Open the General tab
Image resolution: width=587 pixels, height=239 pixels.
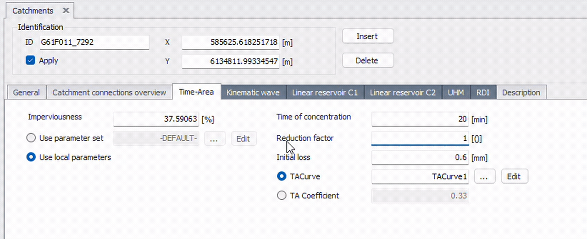pyautogui.click(x=26, y=92)
